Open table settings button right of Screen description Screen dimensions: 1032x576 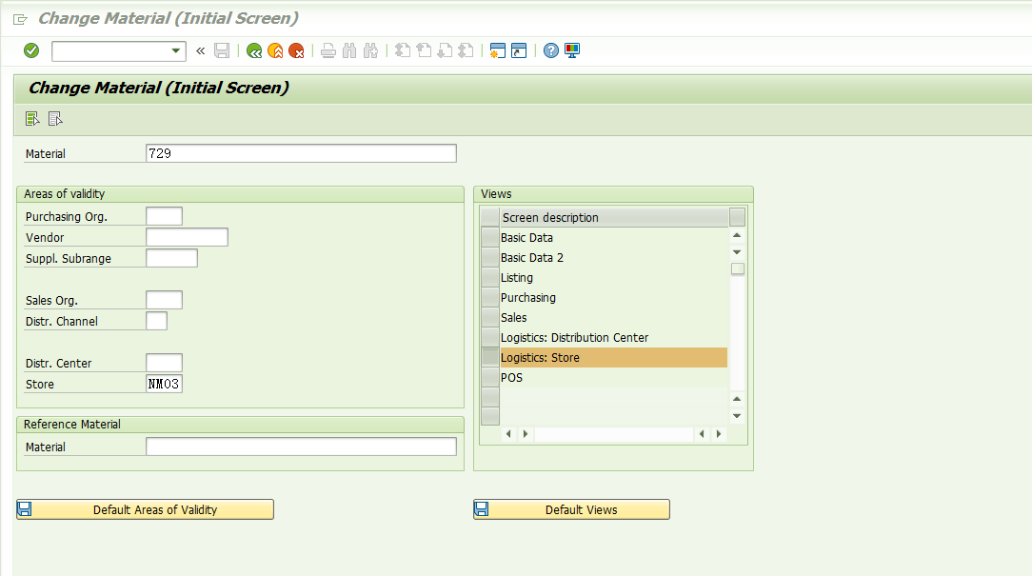point(737,217)
